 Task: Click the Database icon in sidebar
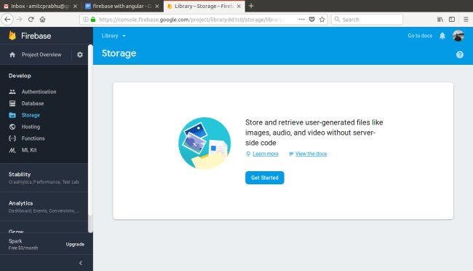[12, 103]
